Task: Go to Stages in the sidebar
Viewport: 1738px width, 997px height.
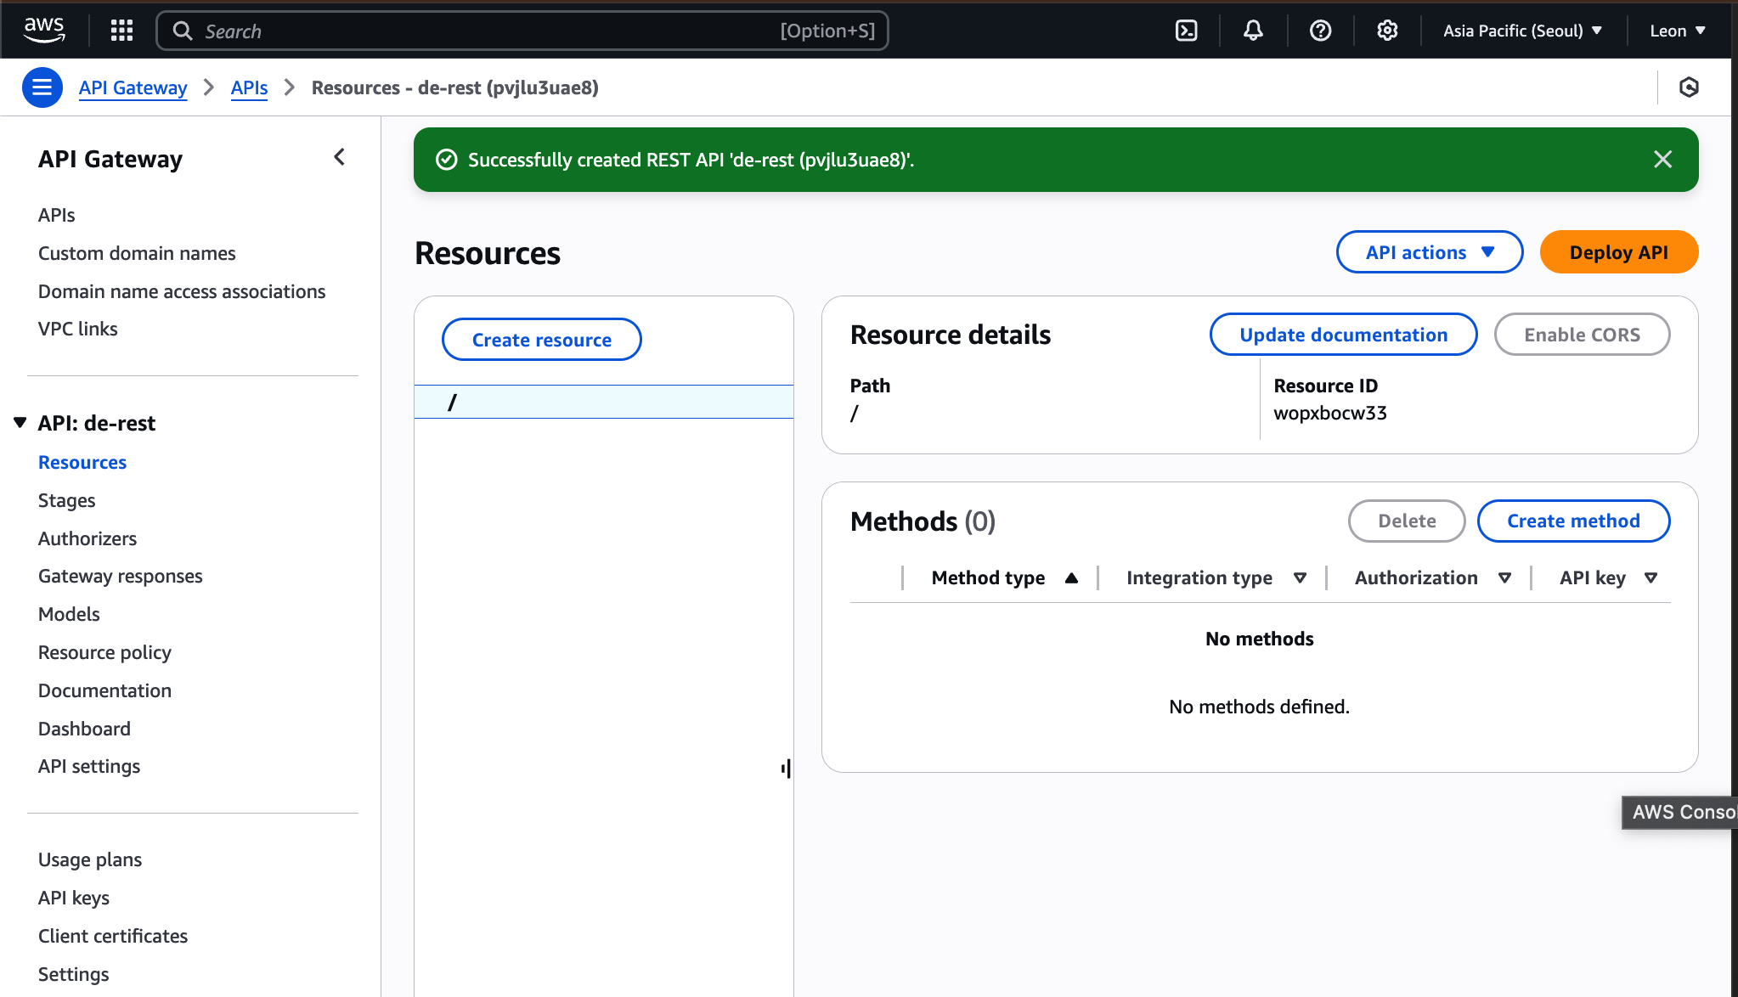Action: point(66,500)
